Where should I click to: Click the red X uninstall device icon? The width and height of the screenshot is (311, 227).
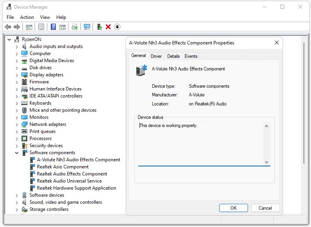coord(108,27)
